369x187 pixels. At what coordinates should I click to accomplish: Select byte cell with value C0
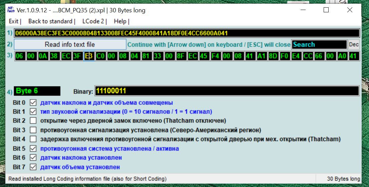tap(101, 56)
